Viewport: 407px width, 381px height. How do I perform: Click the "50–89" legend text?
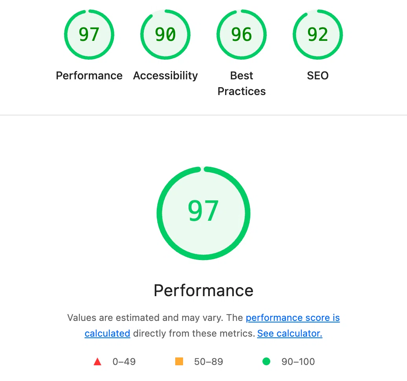(209, 361)
